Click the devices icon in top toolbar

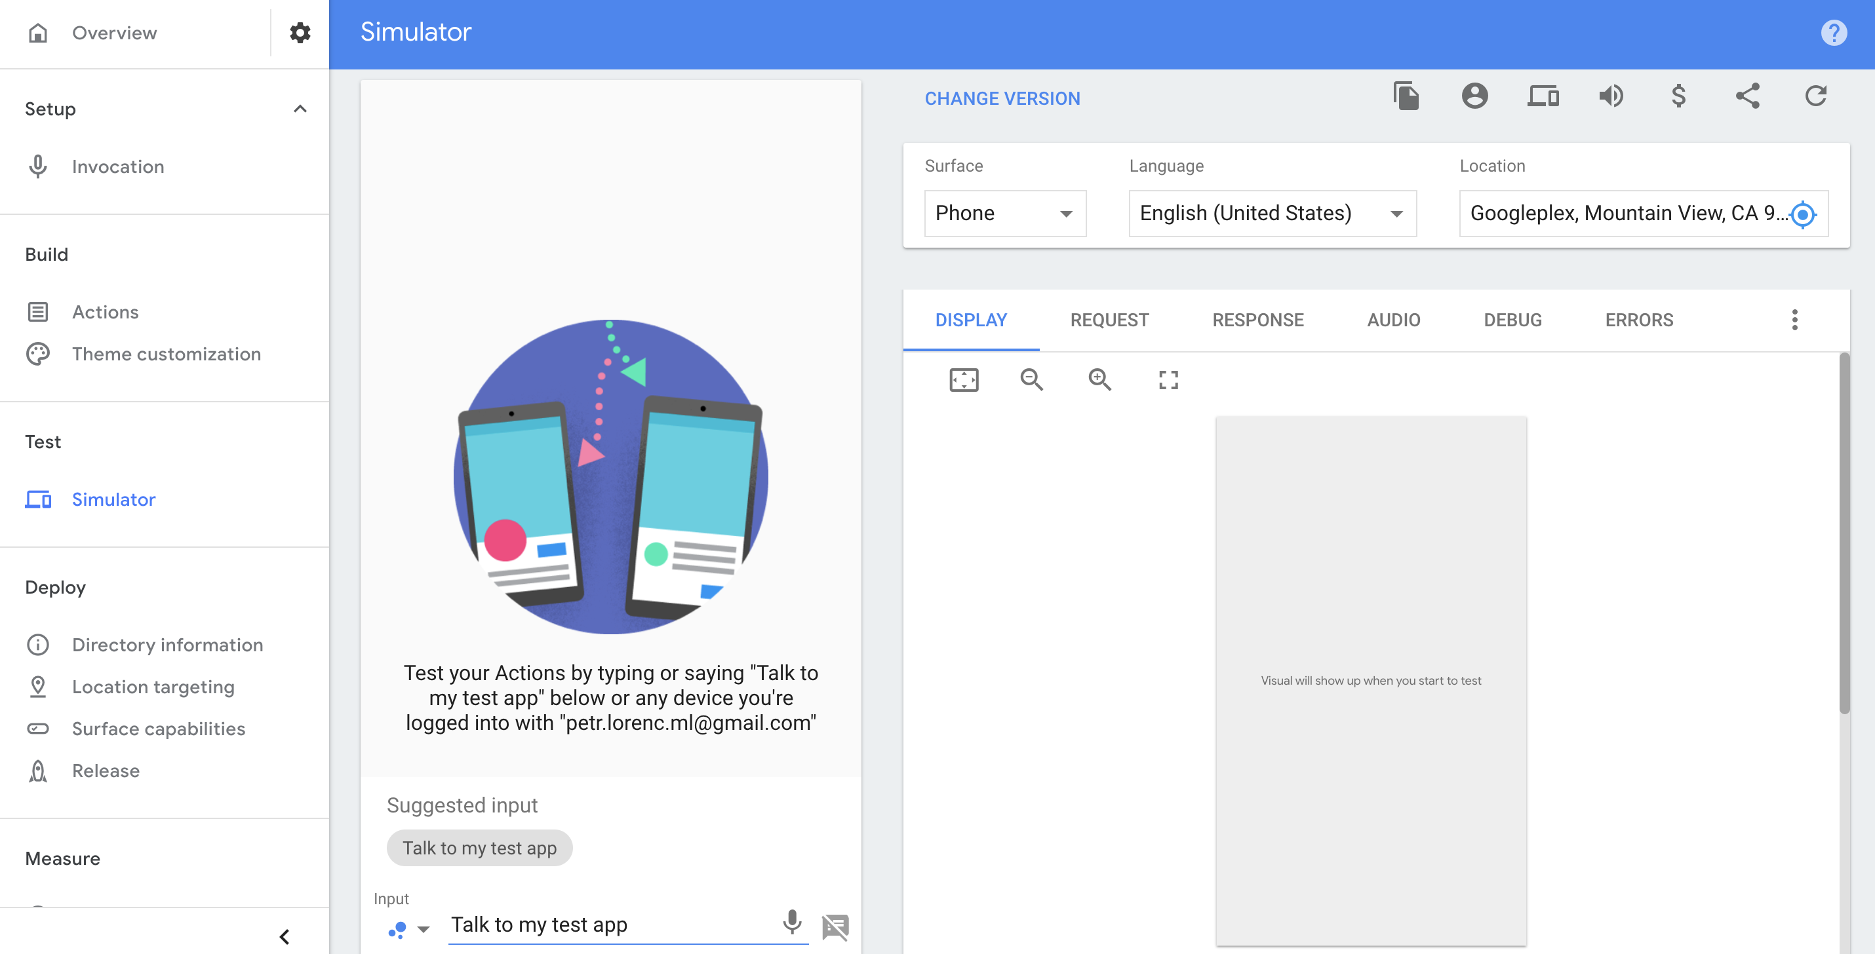[1543, 96]
